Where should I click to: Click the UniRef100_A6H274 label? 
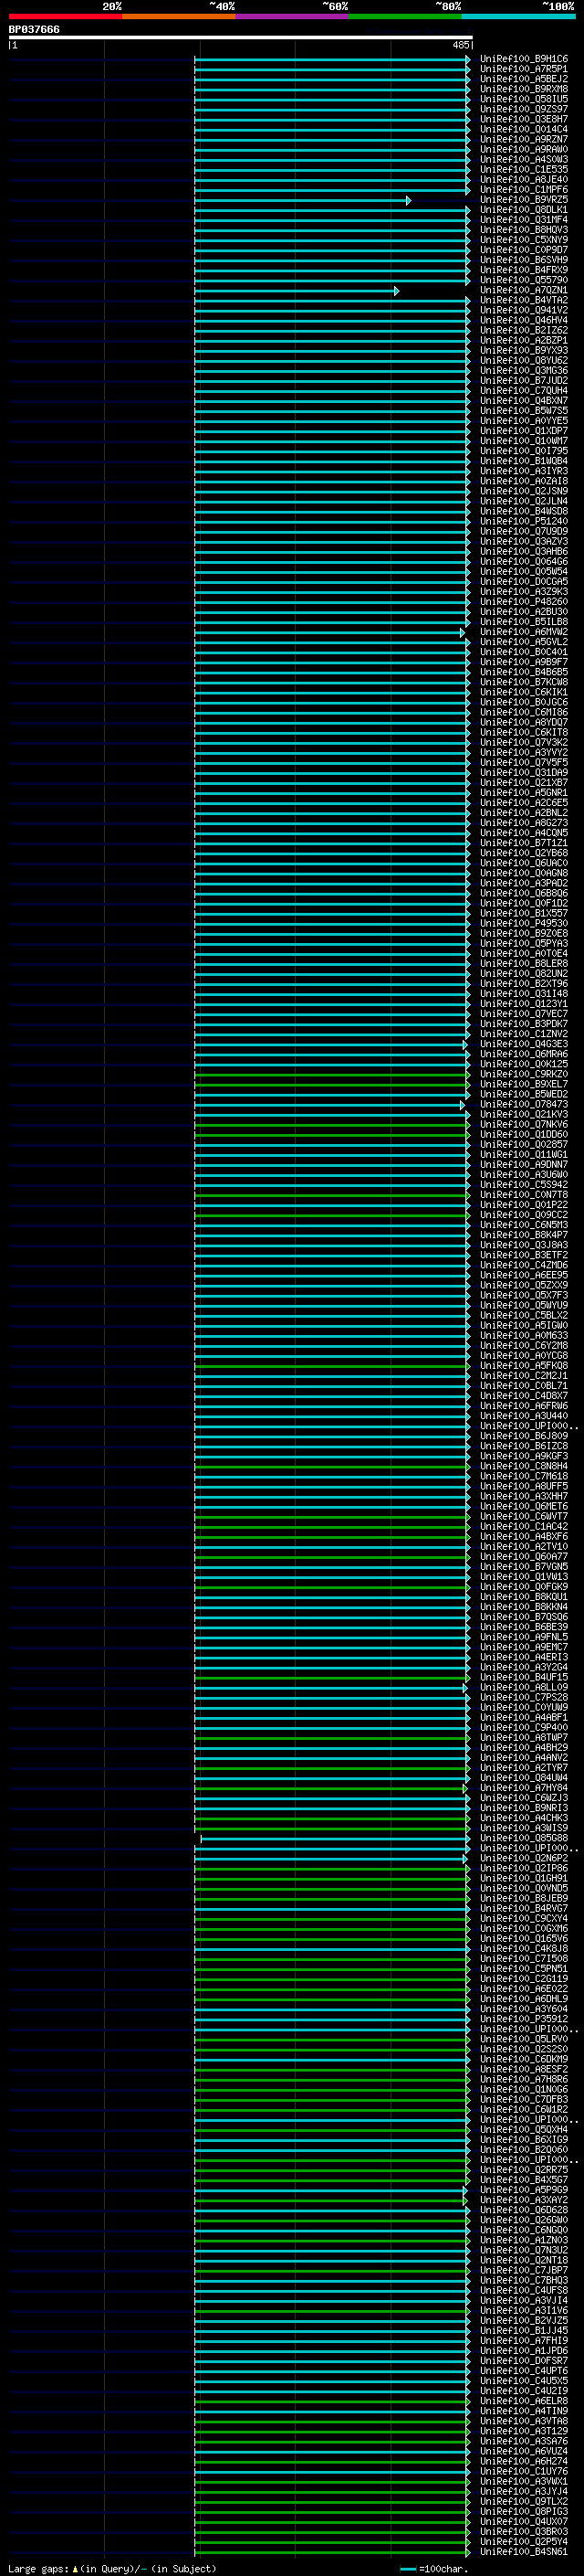click(x=523, y=2462)
